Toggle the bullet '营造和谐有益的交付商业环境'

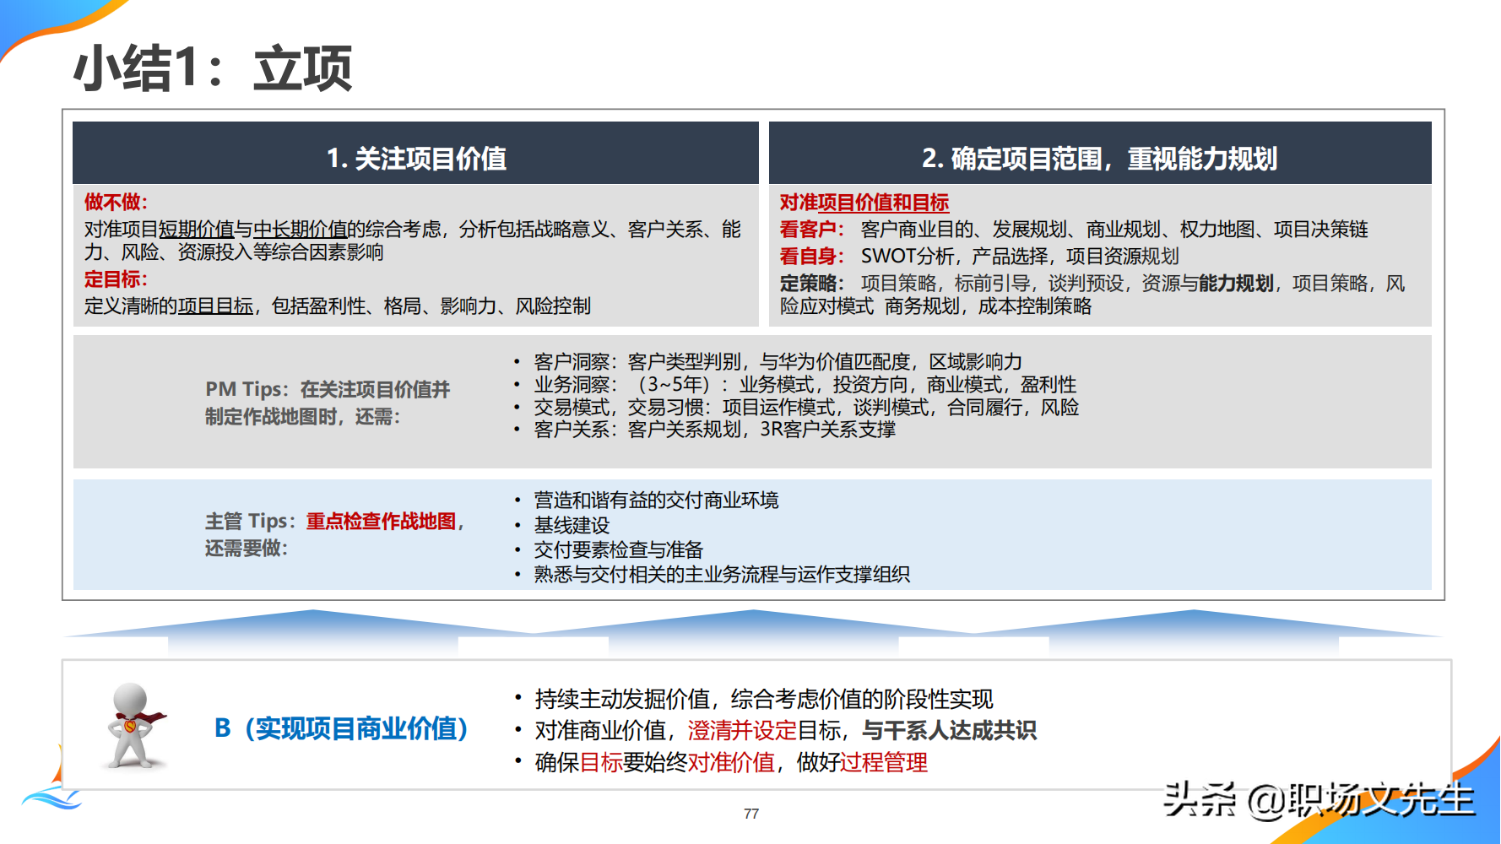tap(657, 500)
